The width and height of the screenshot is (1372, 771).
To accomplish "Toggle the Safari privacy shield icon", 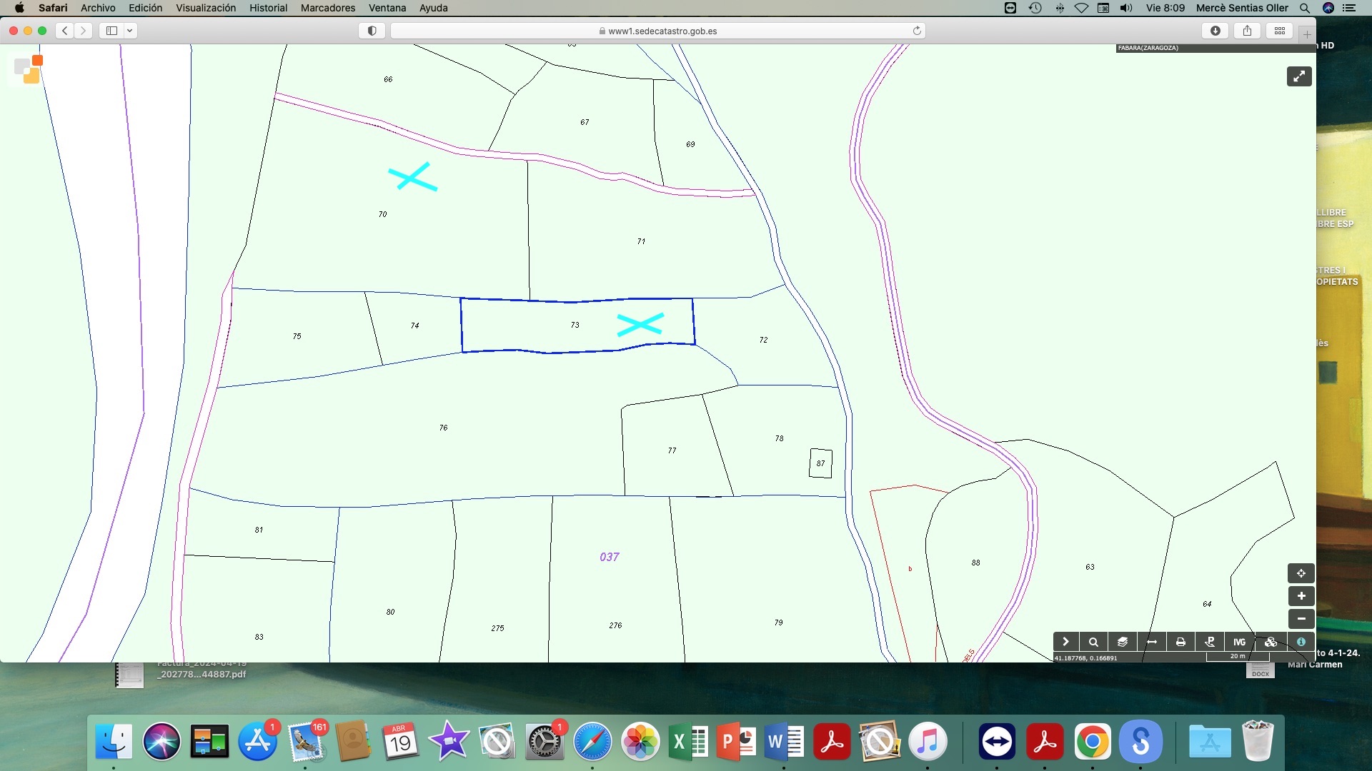I will point(372,31).
